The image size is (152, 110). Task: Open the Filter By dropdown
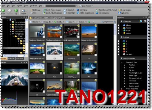(x=35, y=22)
